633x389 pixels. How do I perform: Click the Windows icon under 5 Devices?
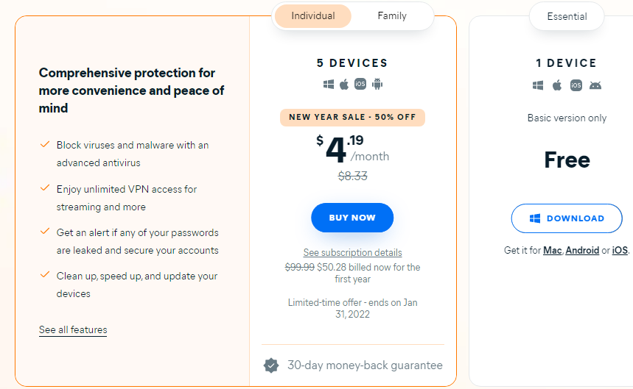[328, 84]
